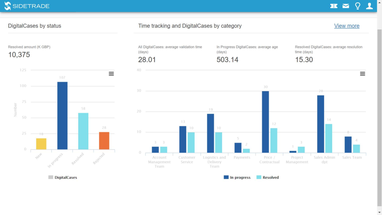Click the 28.01 validation time value
382x215 pixels.
click(147, 60)
